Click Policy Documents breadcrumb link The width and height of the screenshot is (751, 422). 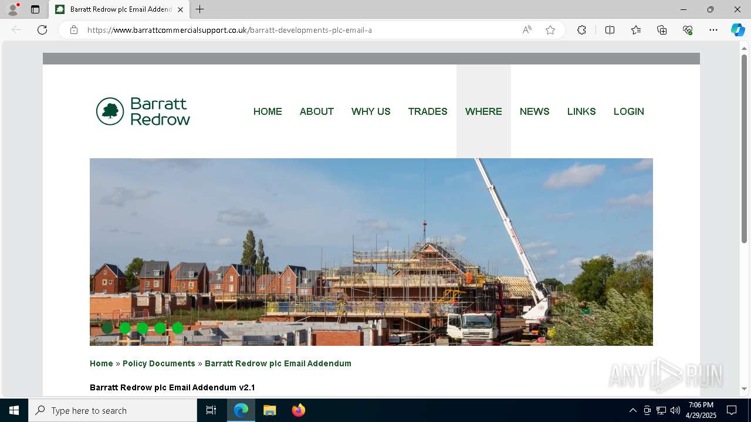click(159, 363)
